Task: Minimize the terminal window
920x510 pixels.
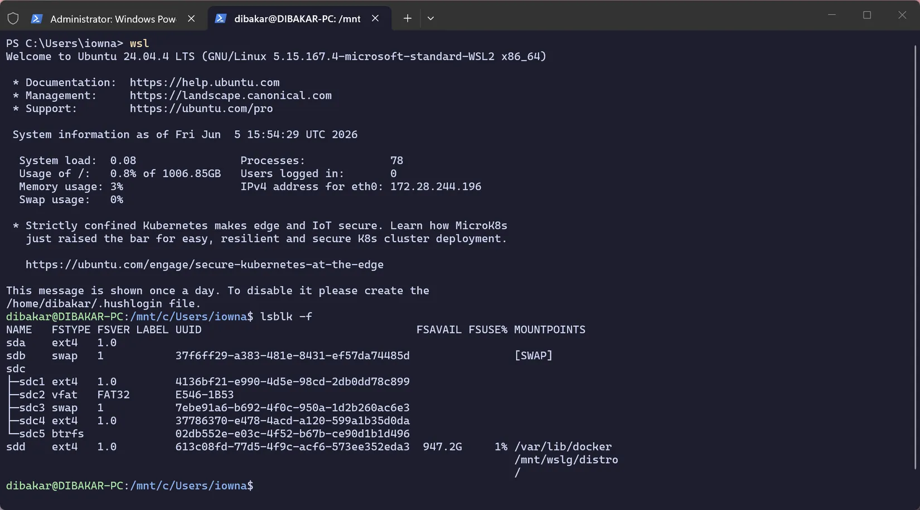Action: point(832,15)
